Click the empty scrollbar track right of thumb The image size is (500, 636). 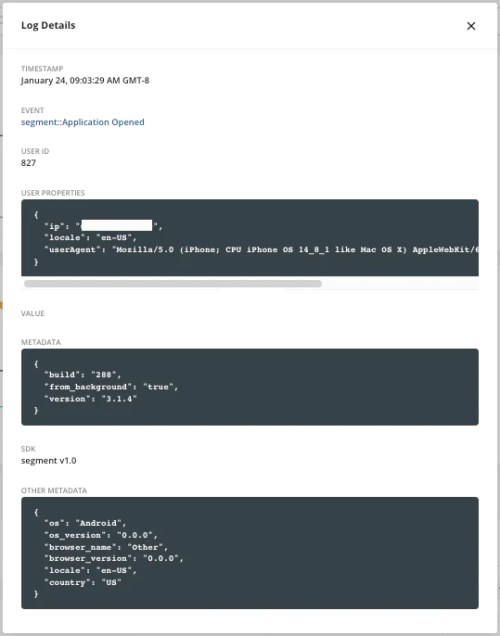click(400, 284)
